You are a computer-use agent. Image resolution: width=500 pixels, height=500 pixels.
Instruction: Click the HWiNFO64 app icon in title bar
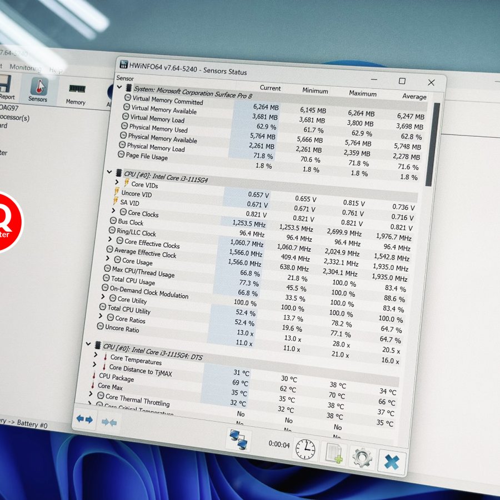(x=124, y=64)
